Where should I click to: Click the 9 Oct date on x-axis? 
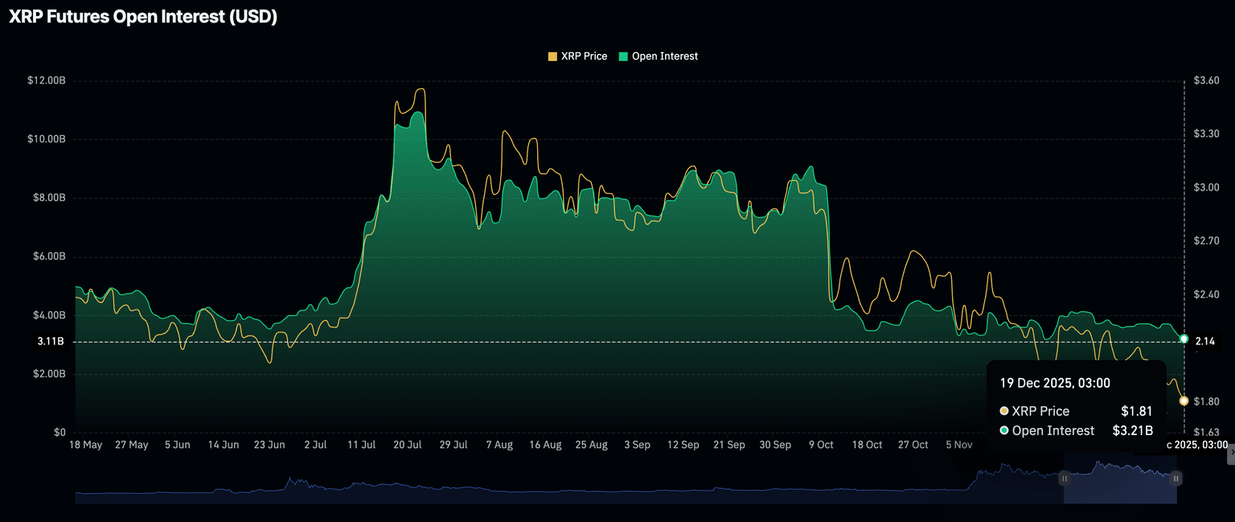coord(821,445)
